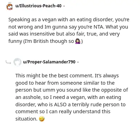Select the rolling laughing emoji
The width and height of the screenshot is (140, 131).
(x=42, y=119)
